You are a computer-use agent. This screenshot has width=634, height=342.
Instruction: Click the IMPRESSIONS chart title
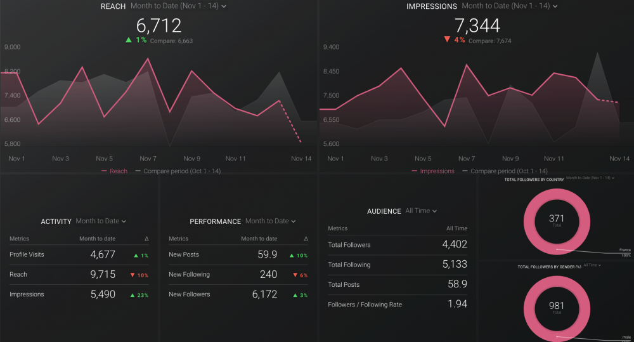(x=431, y=6)
